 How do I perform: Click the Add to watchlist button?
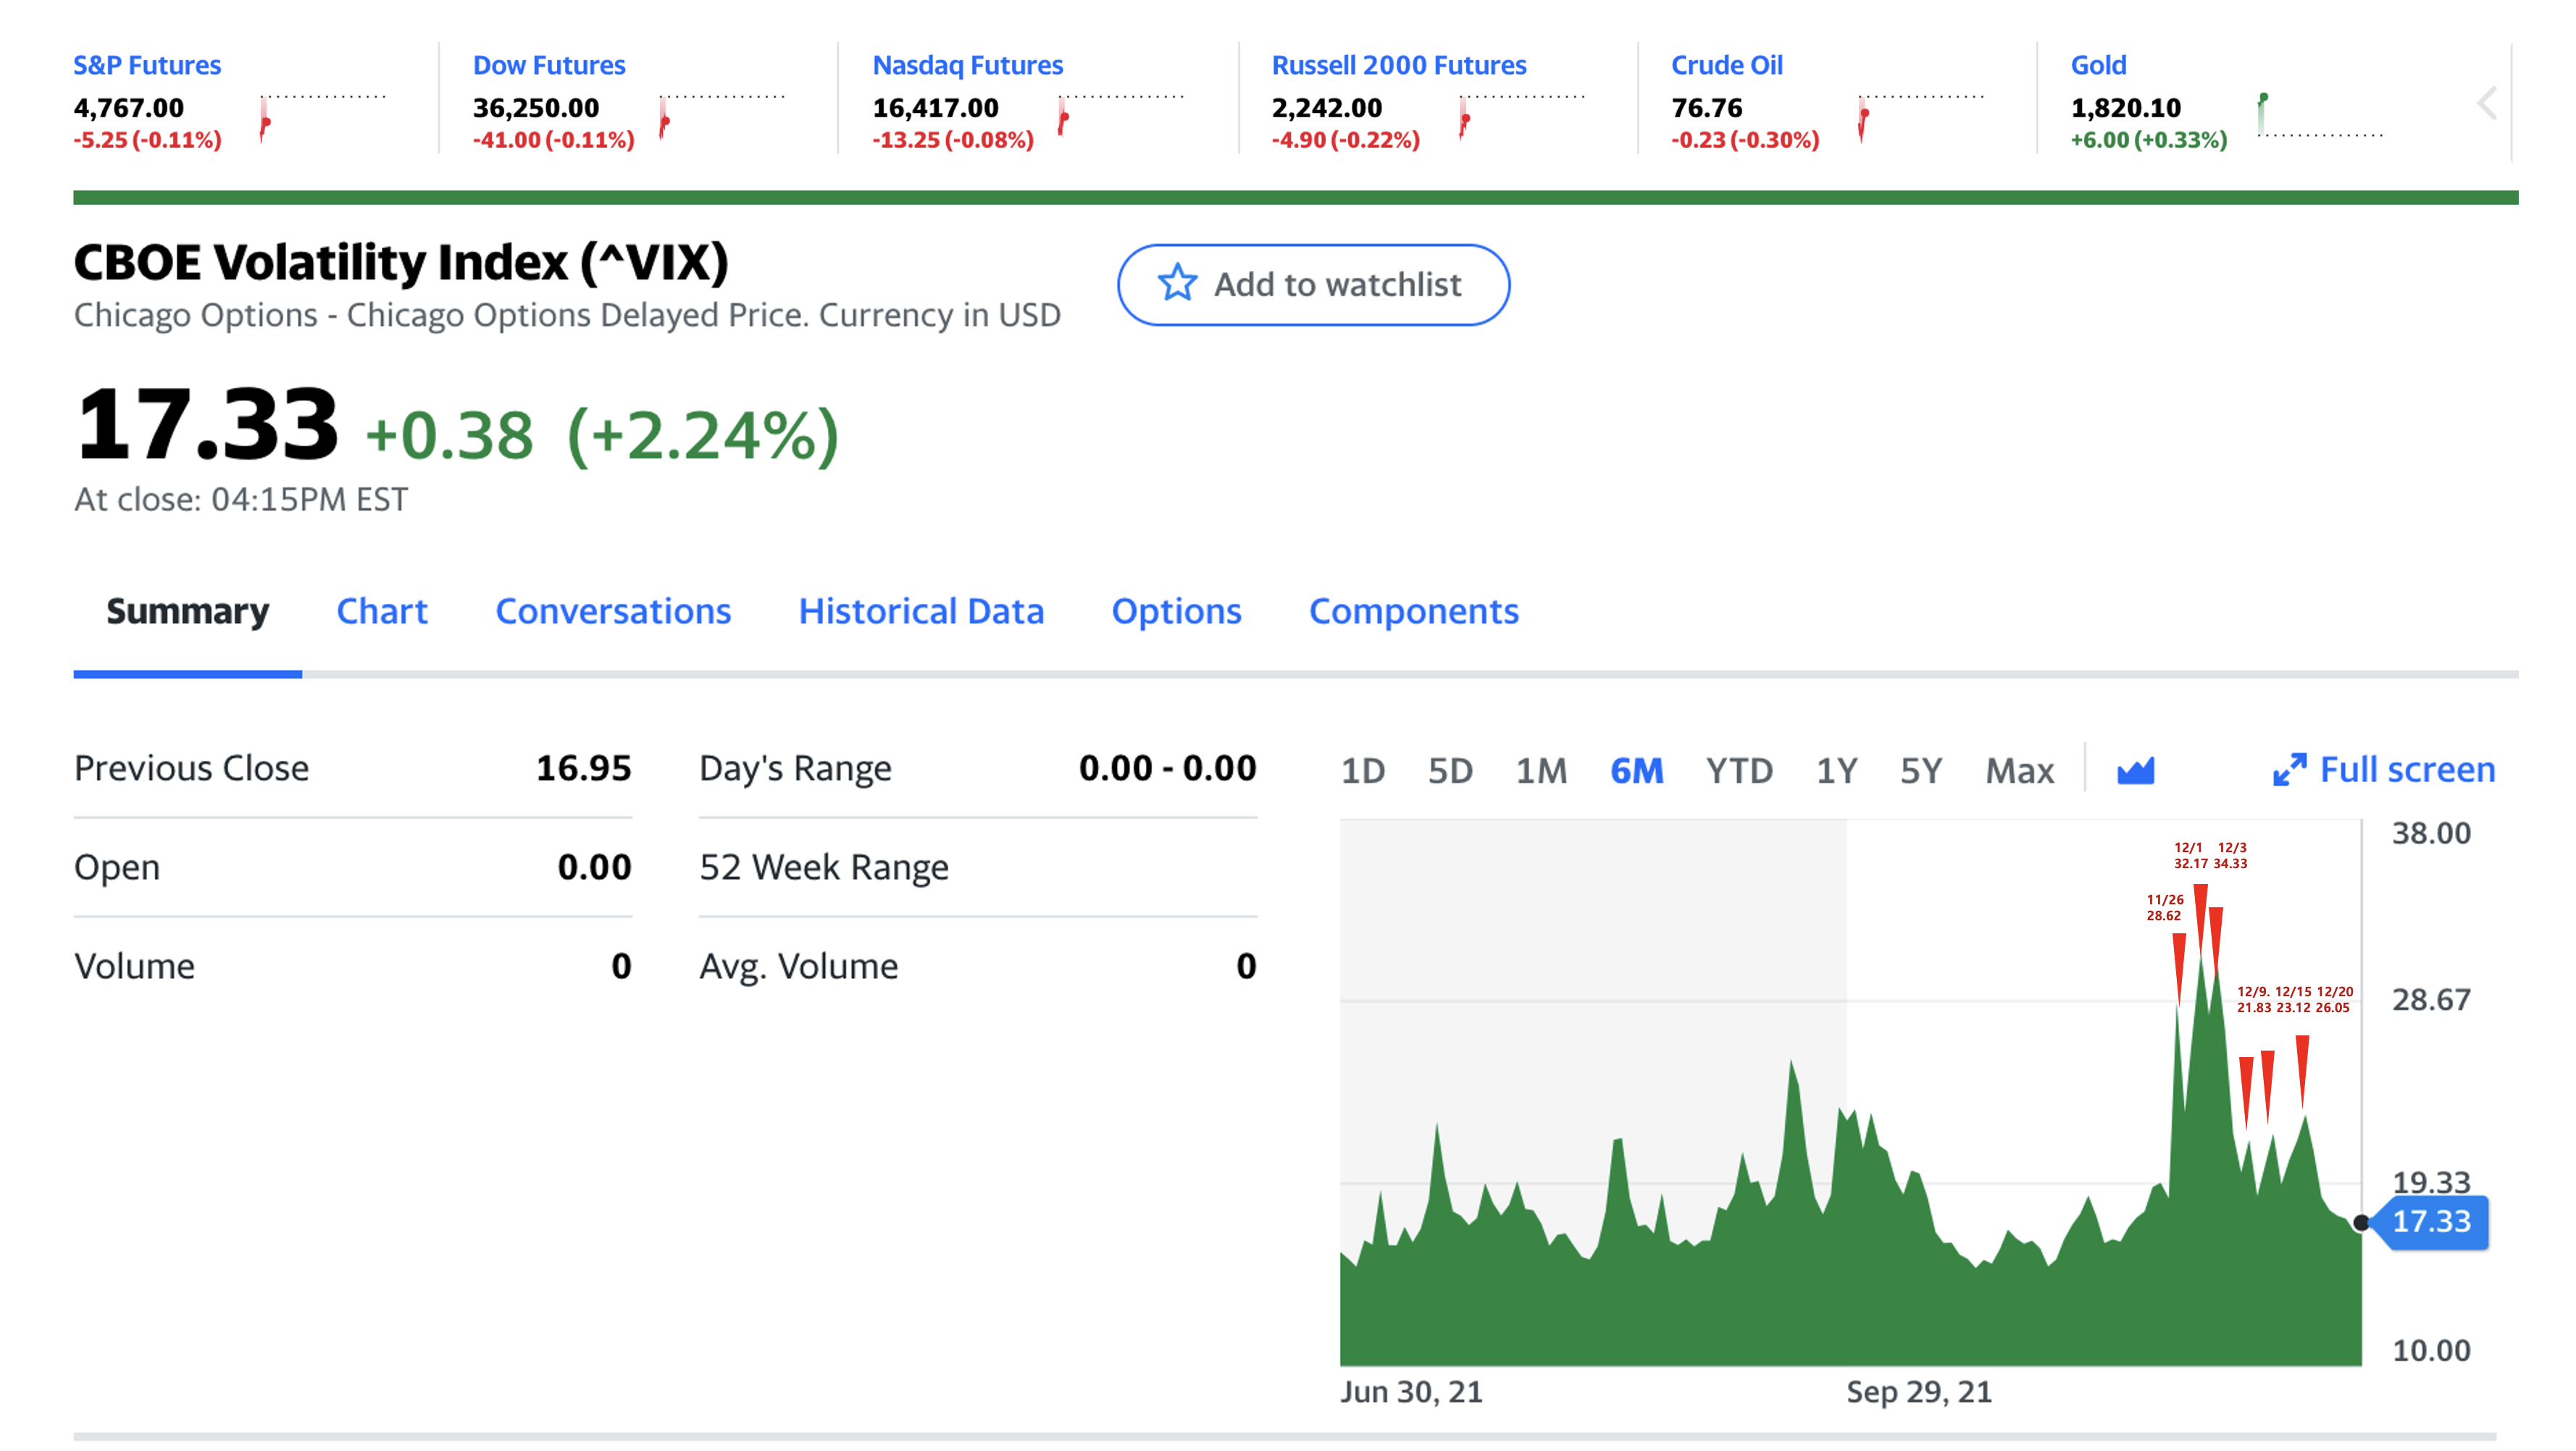coord(1313,285)
